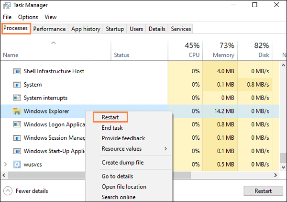The image size is (287, 202).
Task: Maximize the Task Manager window
Action: (254, 5)
